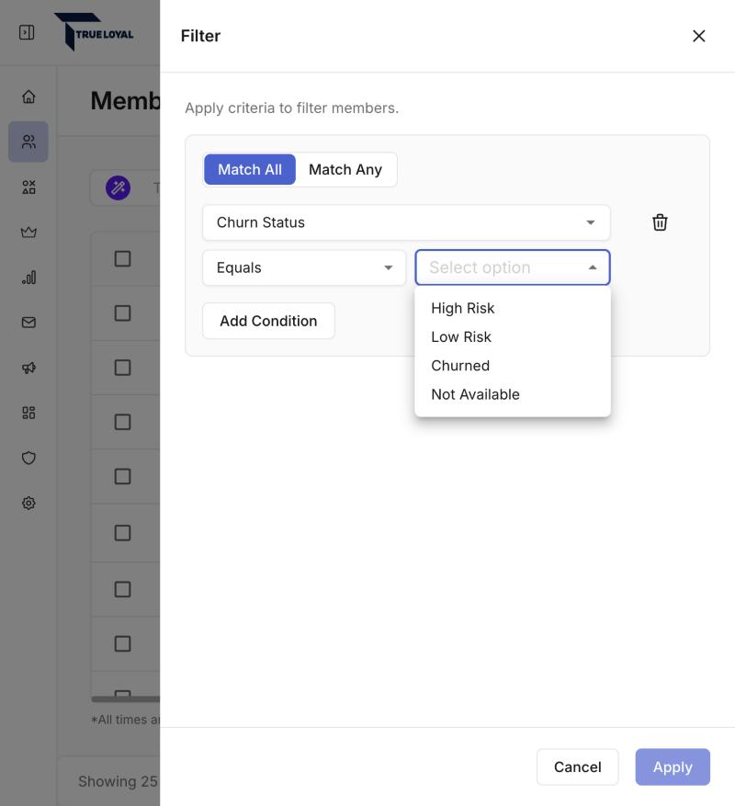Tick the seventh checkbox in members table
Viewport: 735px width, 806px height.
click(122, 589)
